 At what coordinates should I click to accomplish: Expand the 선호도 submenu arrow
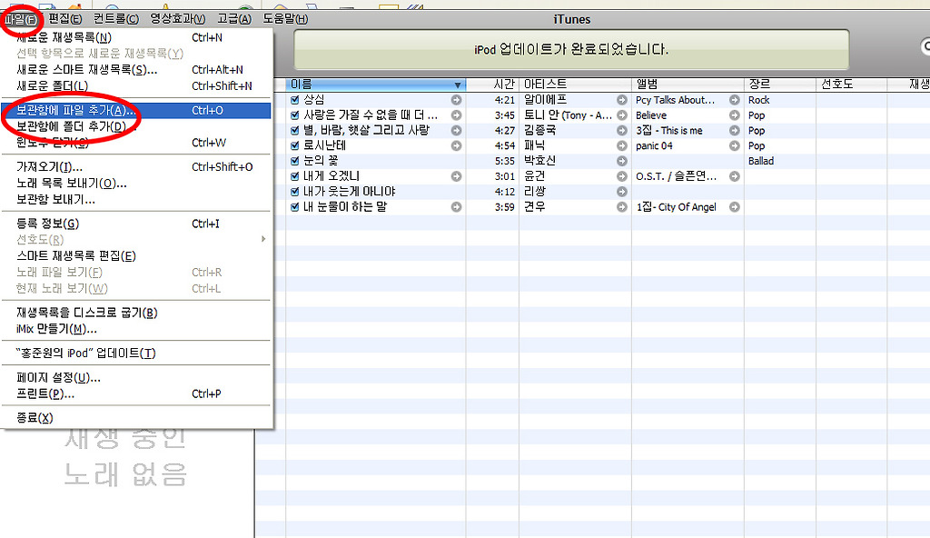(264, 240)
